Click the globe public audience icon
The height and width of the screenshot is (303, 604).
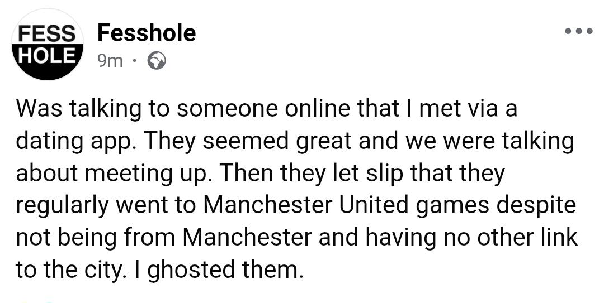(156, 61)
